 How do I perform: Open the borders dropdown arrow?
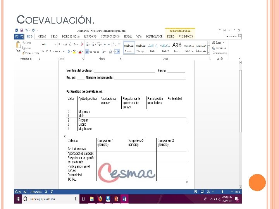coord(119,52)
